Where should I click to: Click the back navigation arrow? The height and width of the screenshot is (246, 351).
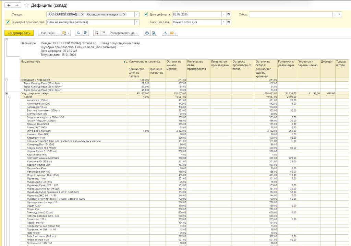[x=9, y=5]
